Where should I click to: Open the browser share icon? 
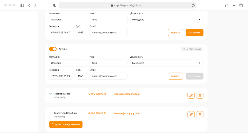click(x=227, y=5)
